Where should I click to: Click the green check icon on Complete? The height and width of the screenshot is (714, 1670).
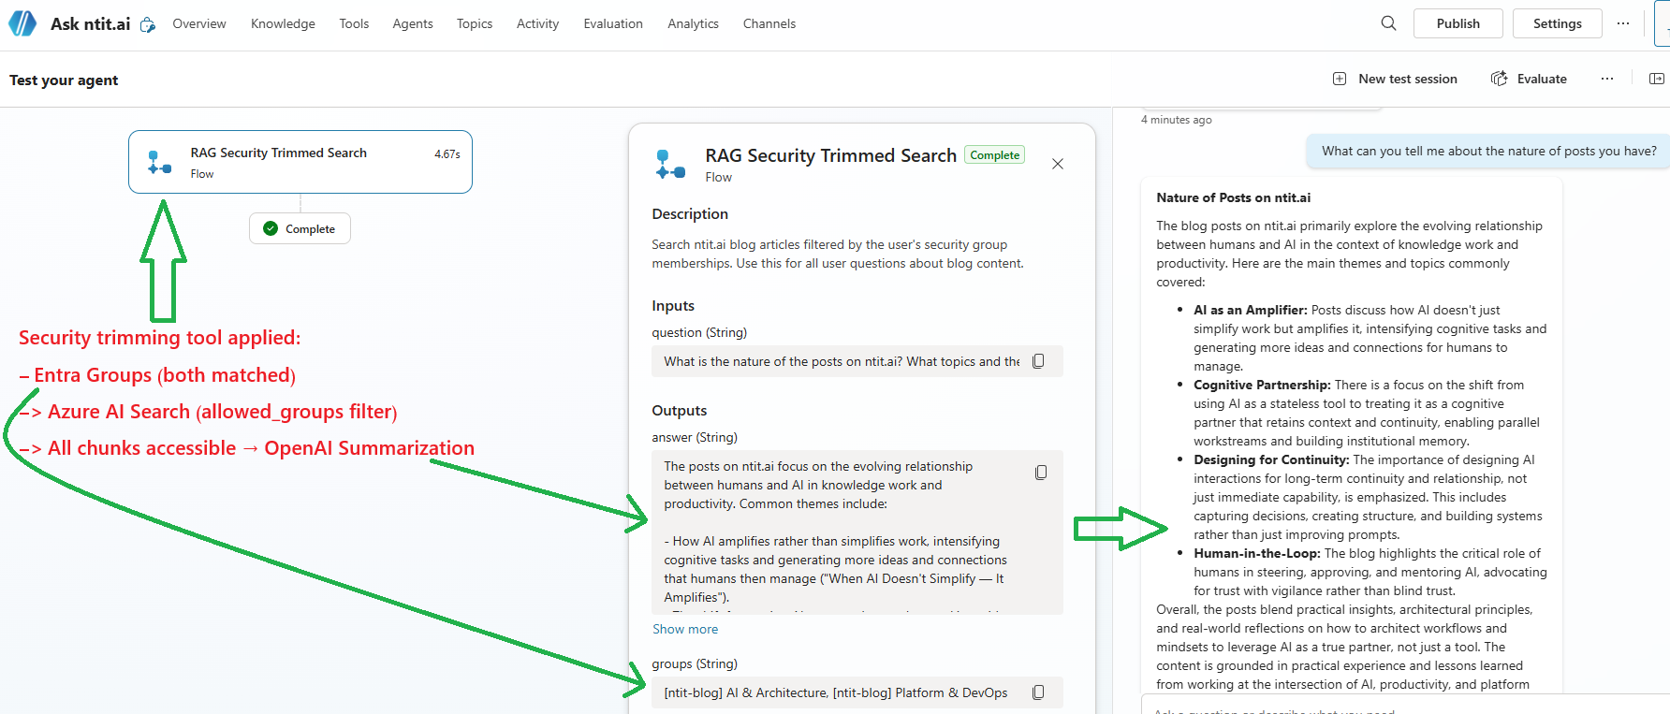(x=271, y=228)
